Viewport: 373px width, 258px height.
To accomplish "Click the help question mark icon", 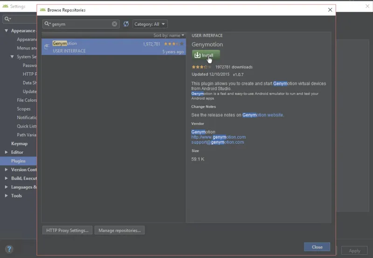I will tap(9, 249).
